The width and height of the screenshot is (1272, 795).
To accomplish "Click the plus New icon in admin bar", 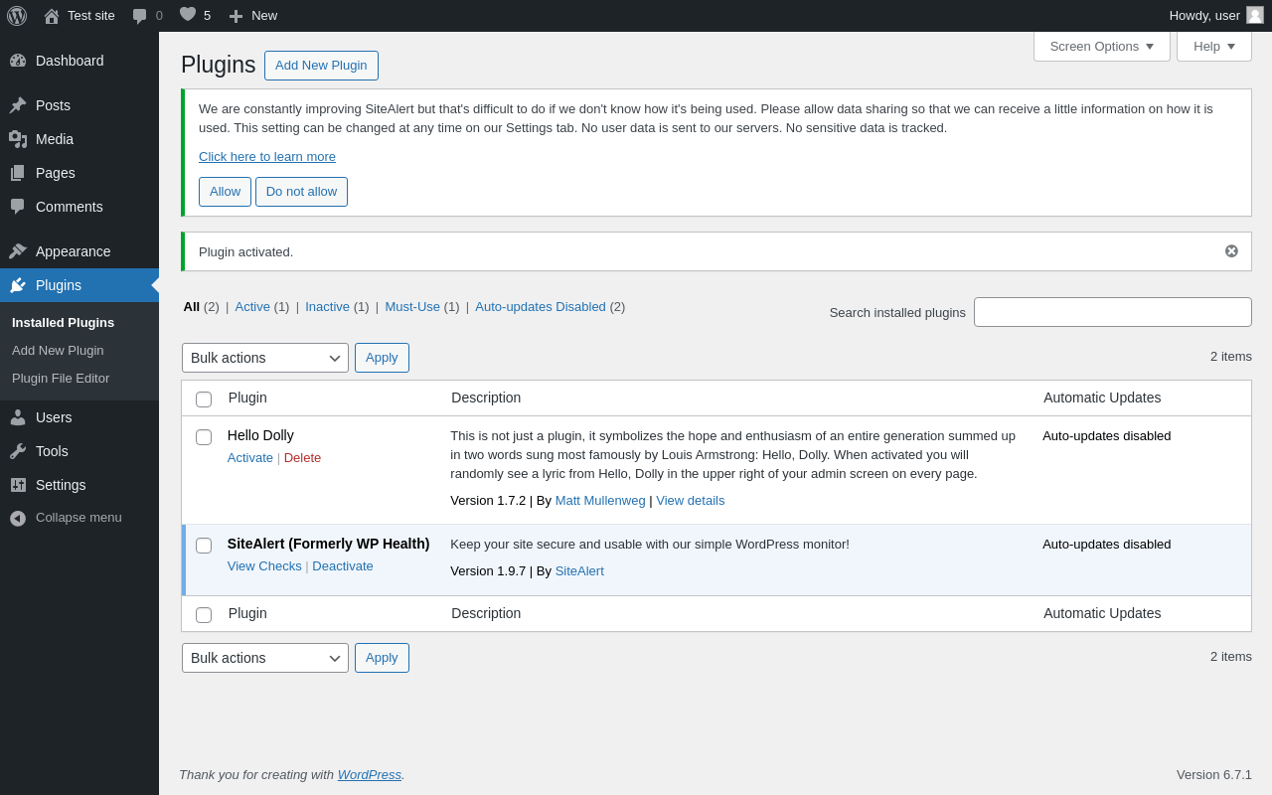I will point(236,16).
